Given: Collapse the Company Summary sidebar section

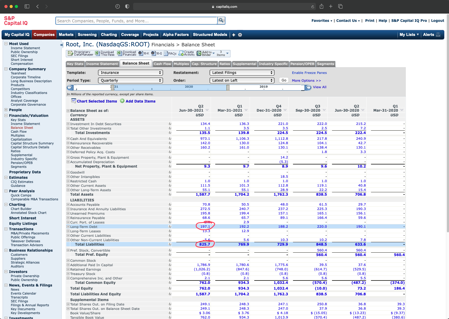Looking at the screenshot, I should pyautogui.click(x=6, y=69).
